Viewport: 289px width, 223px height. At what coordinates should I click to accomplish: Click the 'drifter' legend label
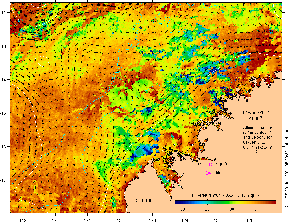tap(217, 173)
